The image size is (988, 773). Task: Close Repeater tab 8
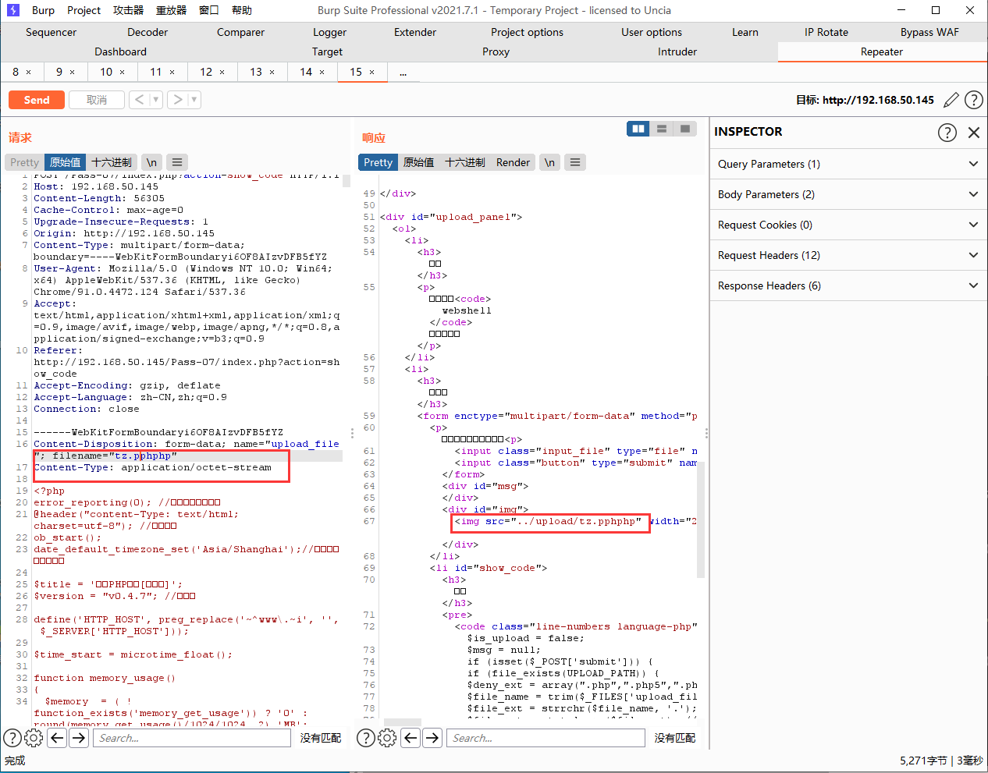point(29,72)
